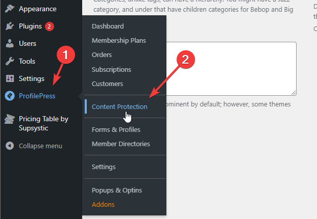This screenshot has height=219, width=317.
Task: Open the Orders page
Action: coord(102,55)
